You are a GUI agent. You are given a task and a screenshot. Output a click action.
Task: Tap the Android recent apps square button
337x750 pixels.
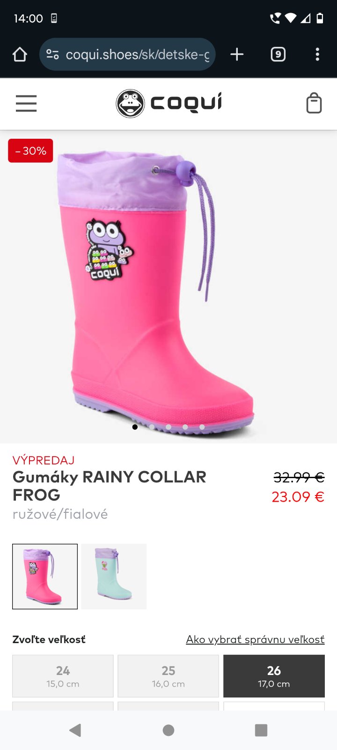(261, 730)
